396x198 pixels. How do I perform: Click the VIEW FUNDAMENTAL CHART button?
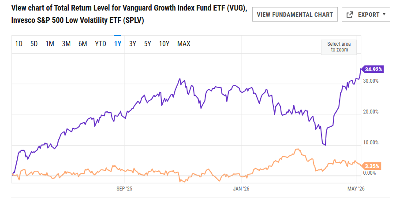click(295, 15)
